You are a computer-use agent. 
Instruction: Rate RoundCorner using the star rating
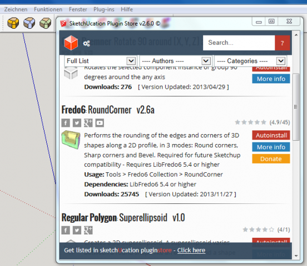(251, 122)
